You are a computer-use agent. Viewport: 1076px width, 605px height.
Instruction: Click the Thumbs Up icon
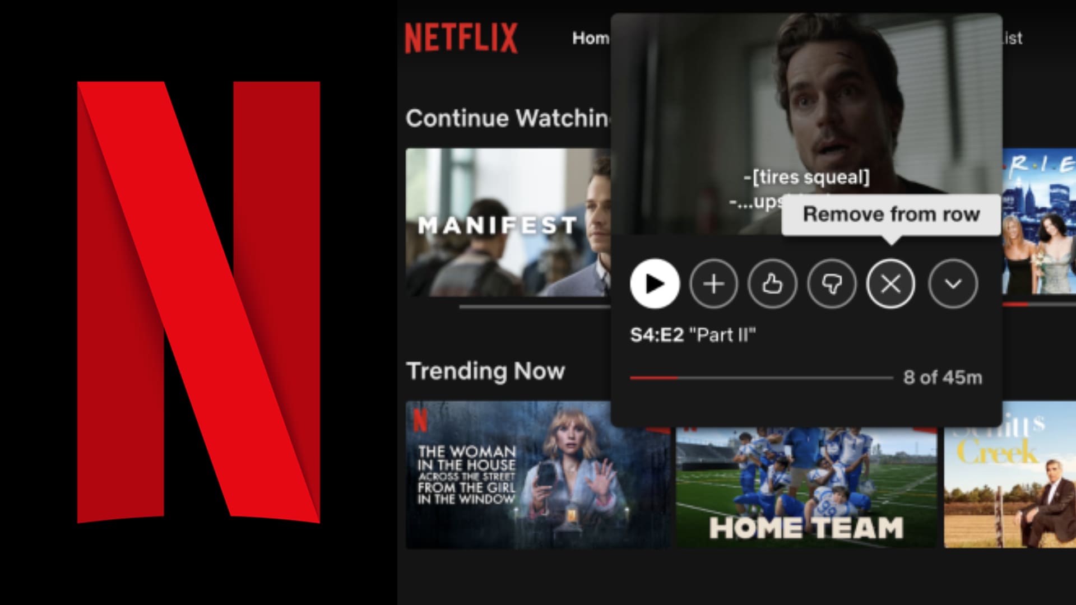click(772, 283)
